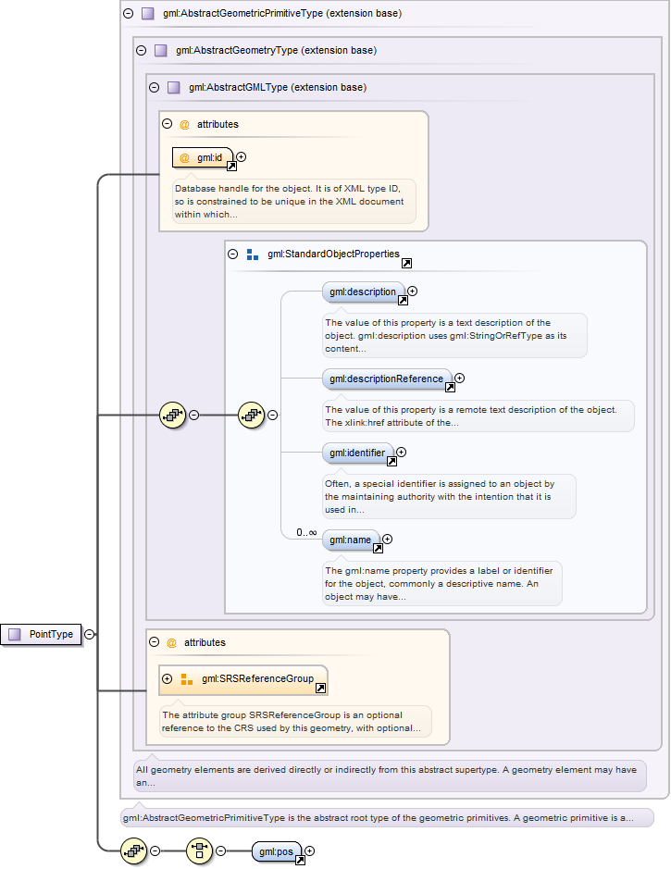This screenshot has width=671, height=869.
Task: Click the gml:StandardObjectProperties group link arrow
Action: [406, 264]
